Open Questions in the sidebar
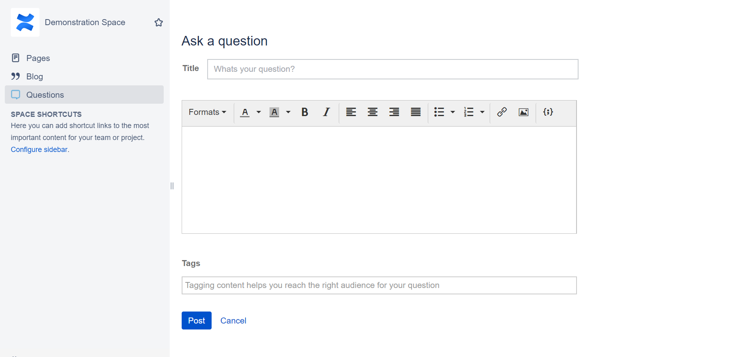This screenshot has width=755, height=357. [84, 95]
